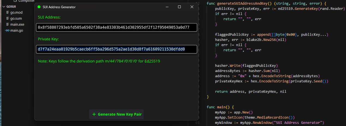Minimize the SUI Address Generator window
This screenshot has width=346, height=126.
(167, 7)
